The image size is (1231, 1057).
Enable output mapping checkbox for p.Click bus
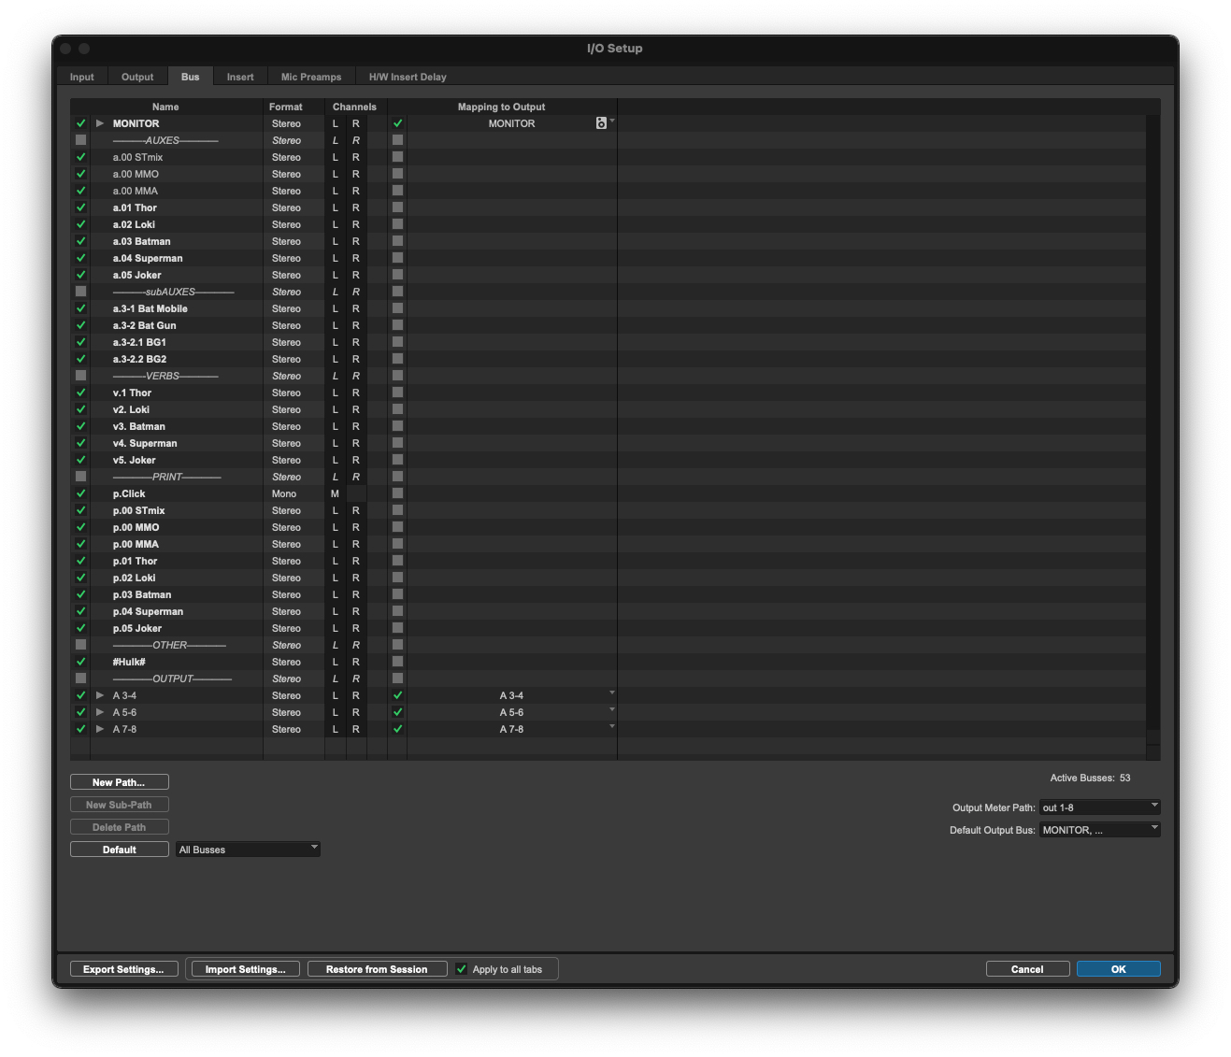[x=397, y=493]
